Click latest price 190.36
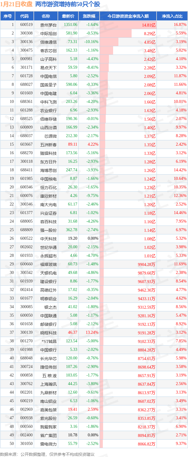The width and height of the screenshot is (188, 457). 72,119
